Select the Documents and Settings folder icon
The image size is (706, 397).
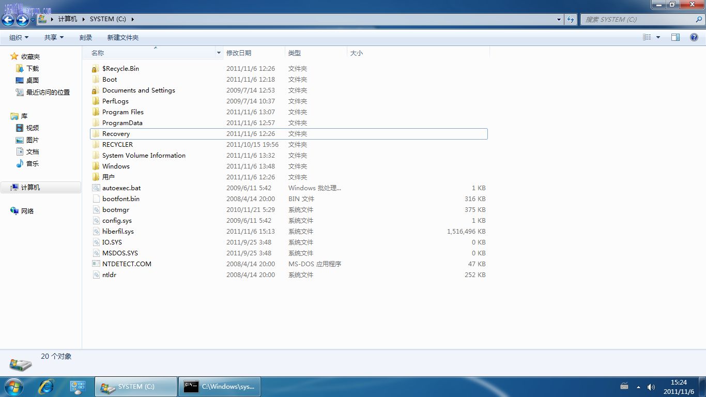point(95,90)
